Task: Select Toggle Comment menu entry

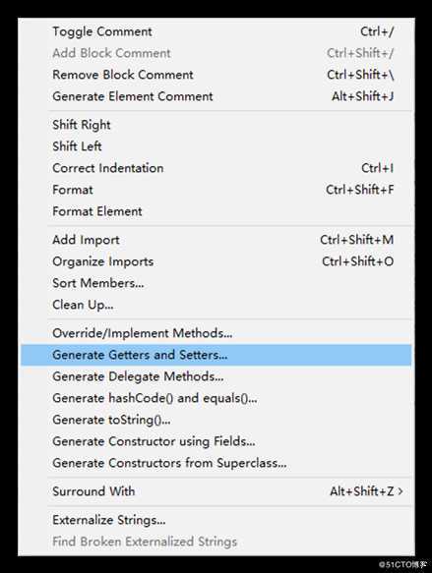Action: point(216,31)
